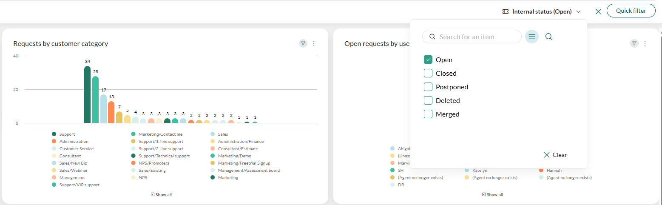The image size is (662, 205).
Task: Select Marketing/Demo legend entry
Action: pyautogui.click(x=230, y=156)
